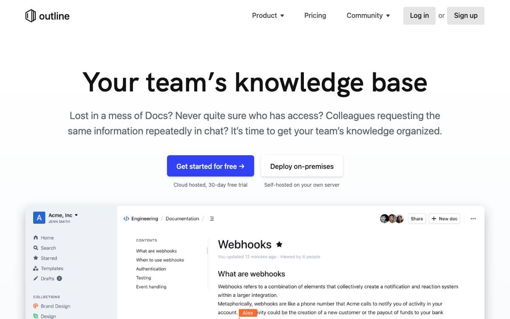Screen dimensions: 510x319
Task: Click Get started for free button
Action: click(210, 166)
